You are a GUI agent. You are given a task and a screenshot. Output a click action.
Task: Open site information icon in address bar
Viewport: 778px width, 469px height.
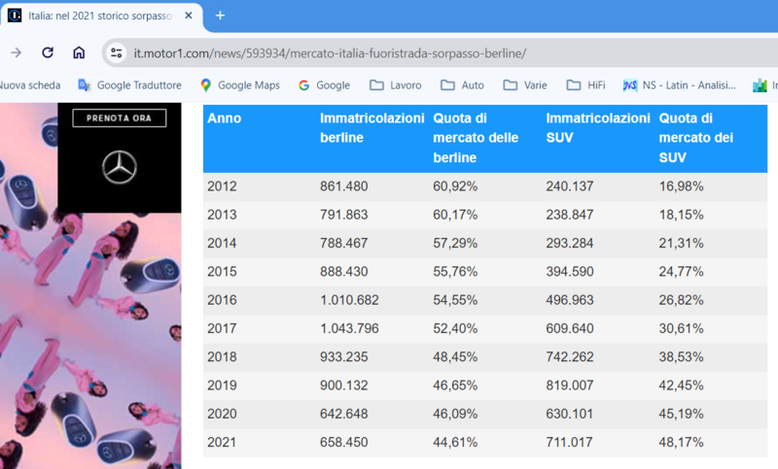[x=117, y=52]
